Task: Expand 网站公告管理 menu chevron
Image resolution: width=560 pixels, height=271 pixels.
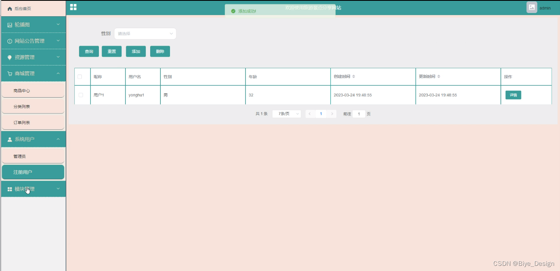Action: pyautogui.click(x=58, y=41)
